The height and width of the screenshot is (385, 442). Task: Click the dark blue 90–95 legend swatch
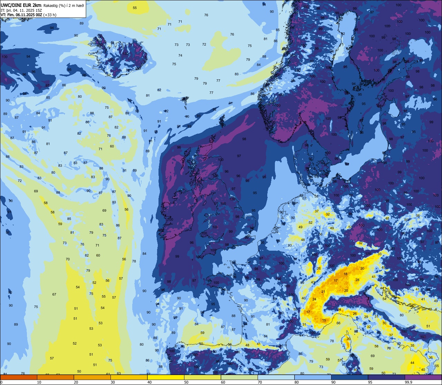349,377
